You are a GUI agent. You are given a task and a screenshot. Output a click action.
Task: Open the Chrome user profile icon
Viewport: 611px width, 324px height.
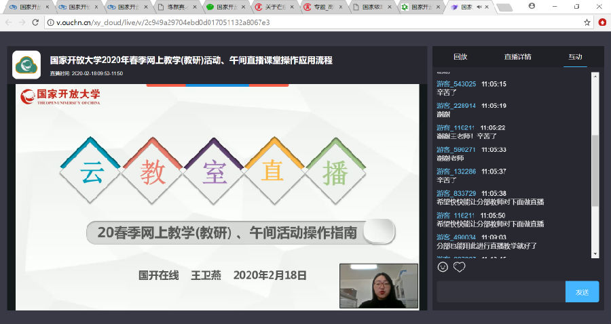pyautogui.click(x=531, y=6)
